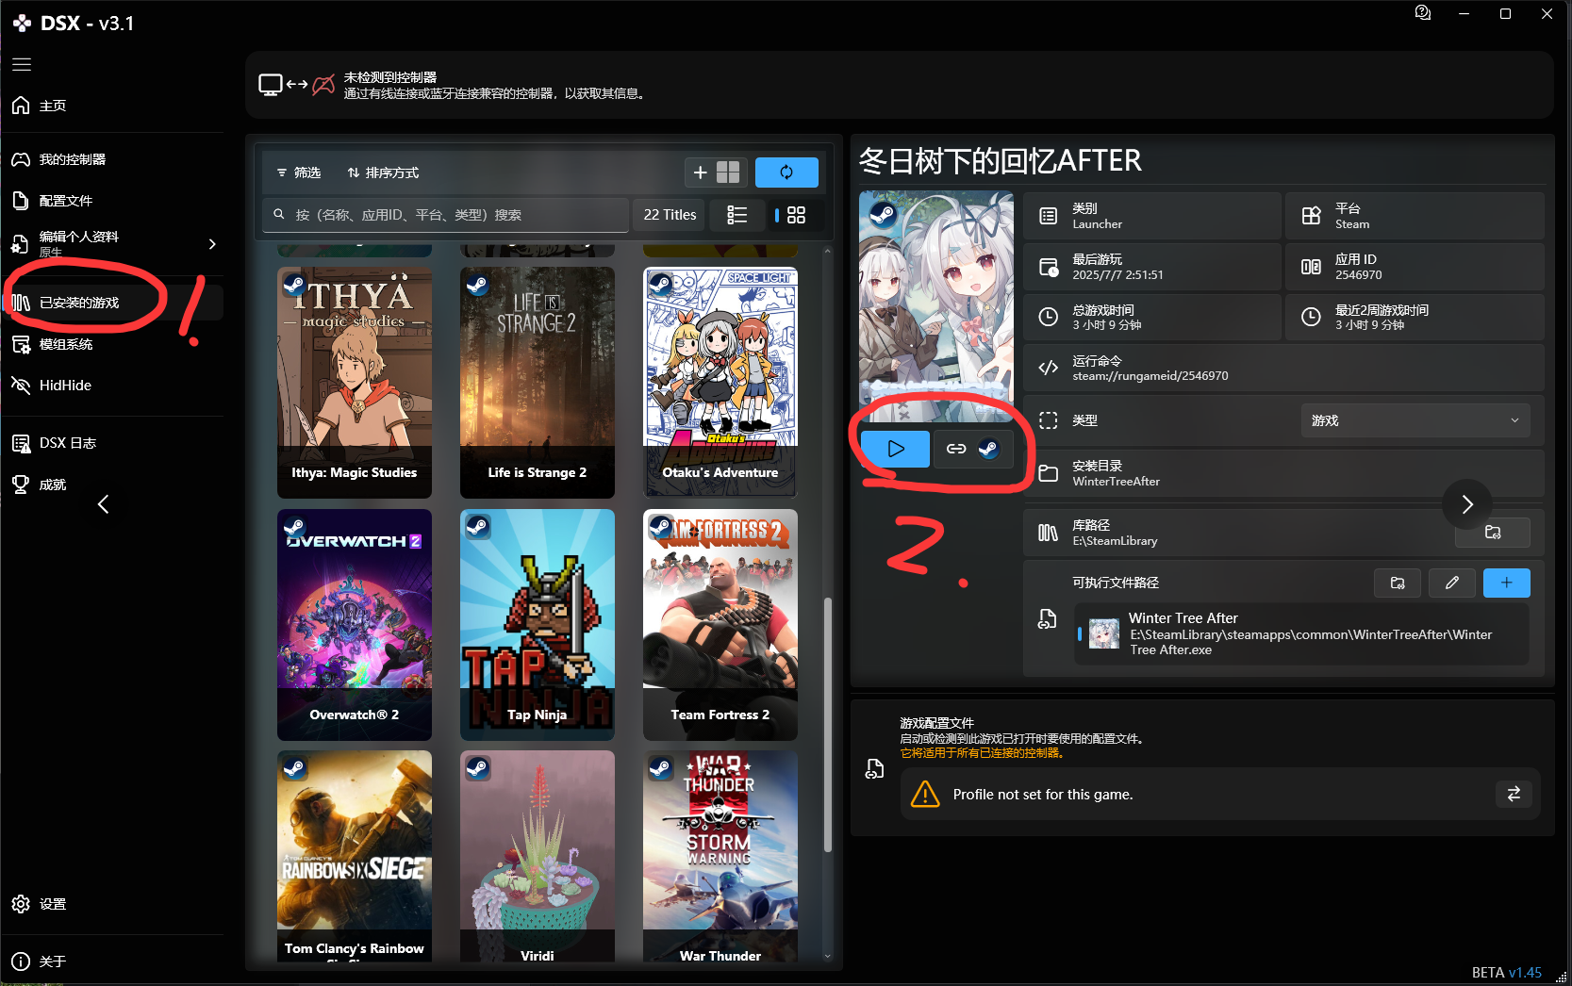Click the scroll-down arrow of games list
The width and height of the screenshot is (1572, 986).
click(x=828, y=956)
